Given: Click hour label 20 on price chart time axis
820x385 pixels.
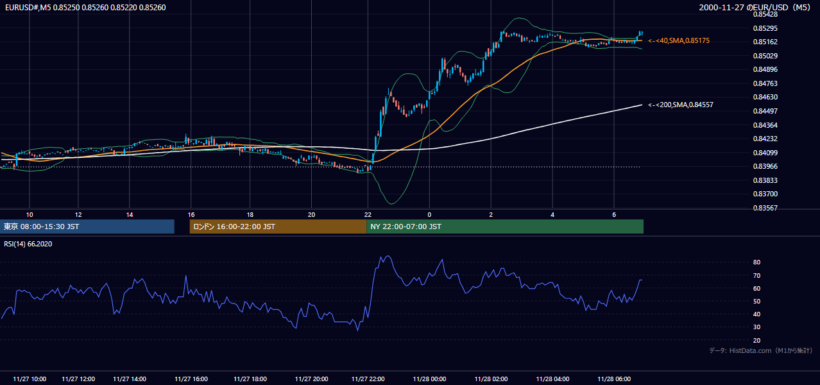Looking at the screenshot, I should pyautogui.click(x=311, y=214).
